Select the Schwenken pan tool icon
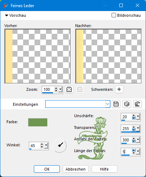This screenshot has width=146, height=177. 119,89
